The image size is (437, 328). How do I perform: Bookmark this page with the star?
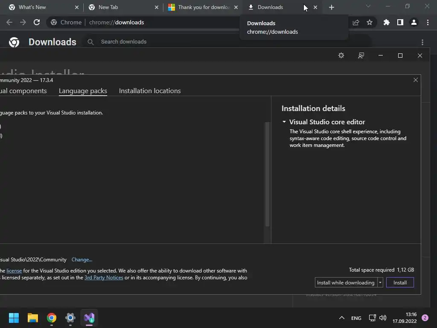370,22
